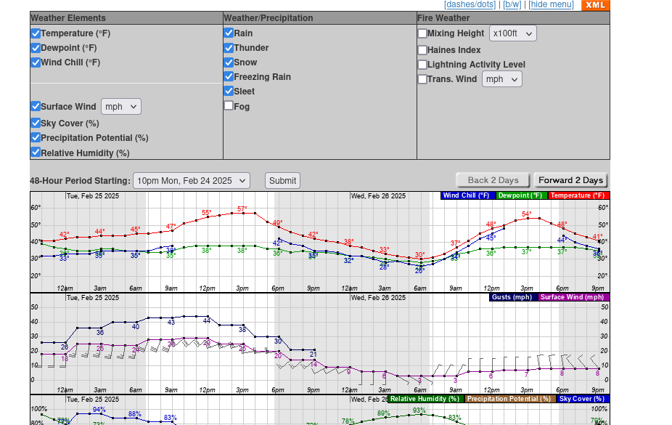
Task: Enable Lightning Activity Level checkbox
Action: point(422,65)
